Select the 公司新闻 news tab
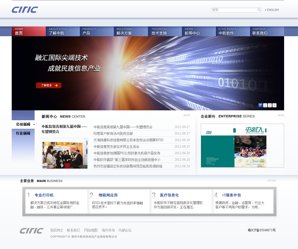Image resolution: width=298 pixels, height=249 pixels. click(x=23, y=124)
